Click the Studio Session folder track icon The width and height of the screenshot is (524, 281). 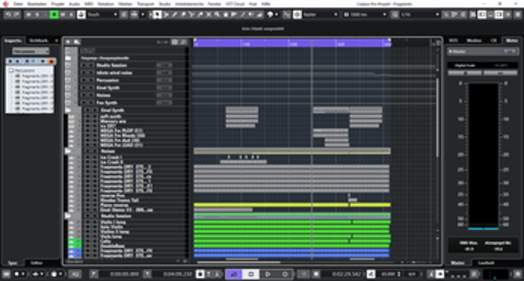coord(68,215)
